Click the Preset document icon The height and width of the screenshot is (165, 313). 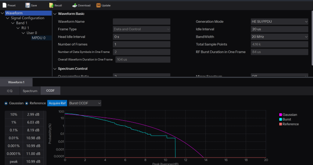(x=4, y=5)
